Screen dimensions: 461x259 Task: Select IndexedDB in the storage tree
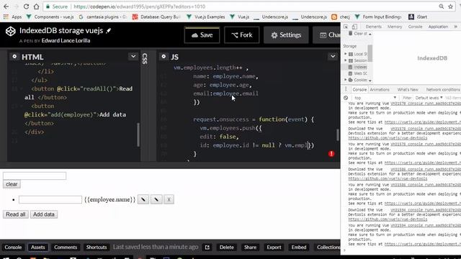(x=357, y=67)
